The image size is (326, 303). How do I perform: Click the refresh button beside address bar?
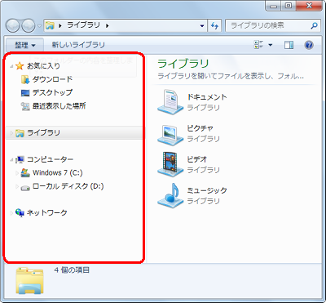(214, 26)
